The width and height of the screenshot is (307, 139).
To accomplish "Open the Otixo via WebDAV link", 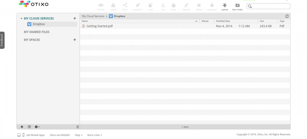I will tap(60, 135).
